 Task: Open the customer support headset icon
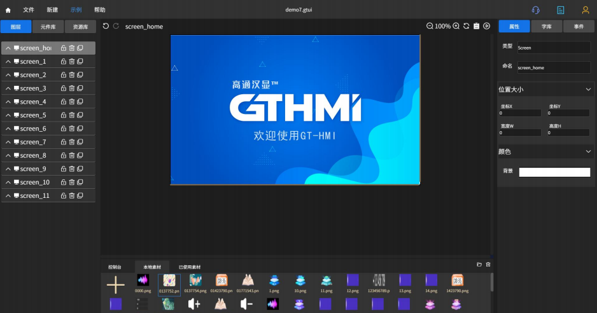pyautogui.click(x=536, y=10)
